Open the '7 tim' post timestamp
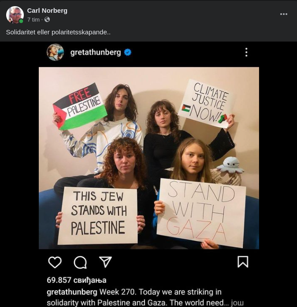 tap(33, 19)
